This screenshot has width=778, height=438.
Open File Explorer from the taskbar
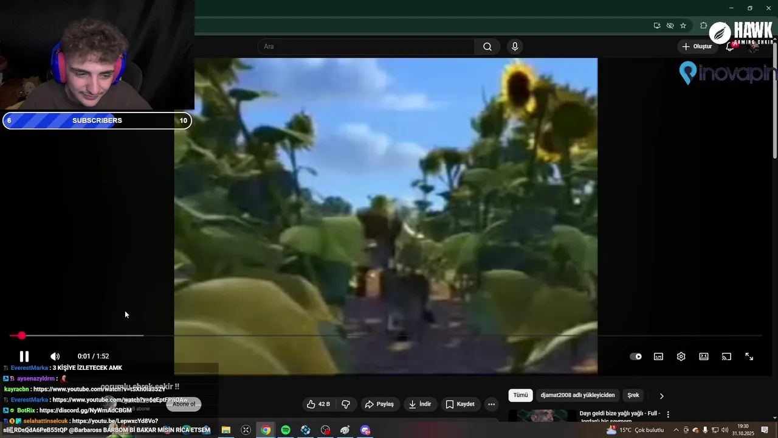[226, 430]
